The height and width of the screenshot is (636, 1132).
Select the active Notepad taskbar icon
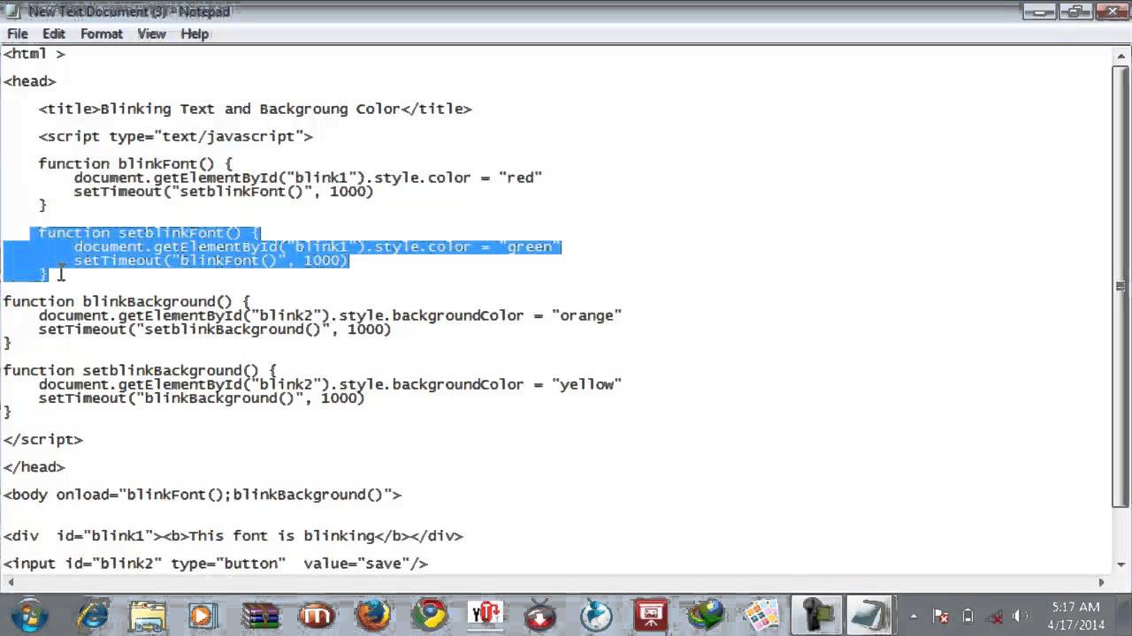pos(869,614)
